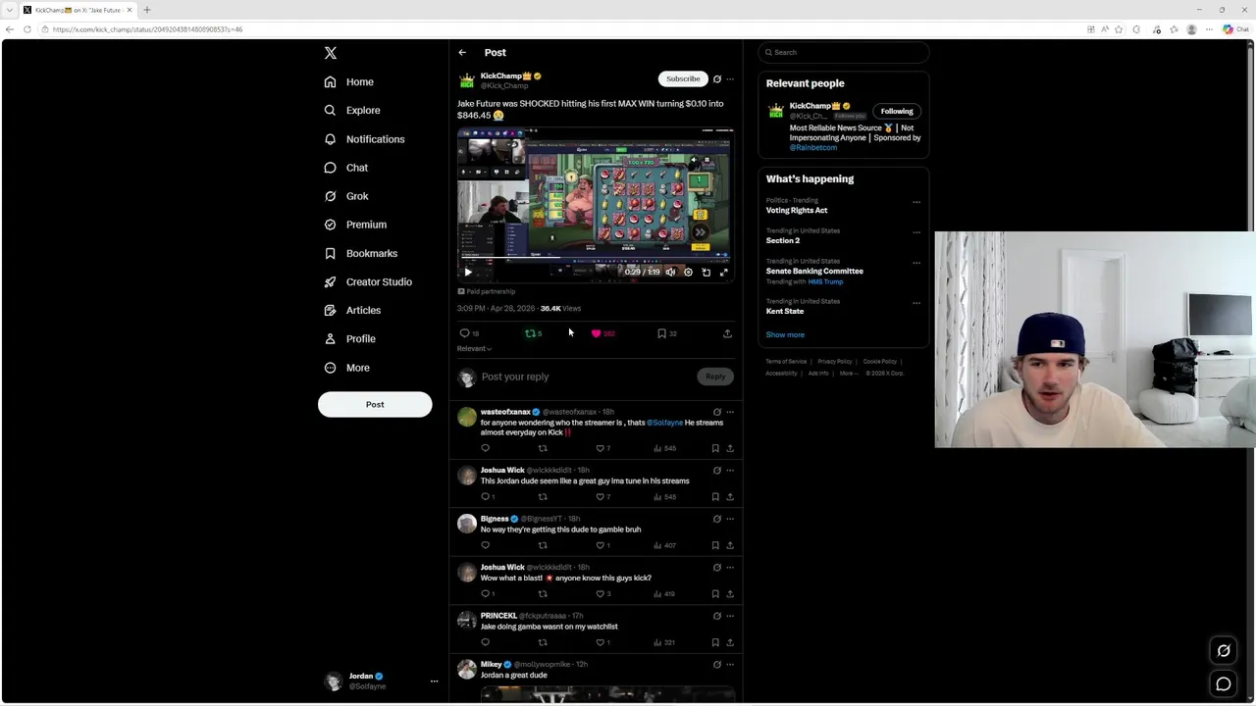Open Chat in the left sidebar
Viewport: 1256px width, 706px height.
346,168
